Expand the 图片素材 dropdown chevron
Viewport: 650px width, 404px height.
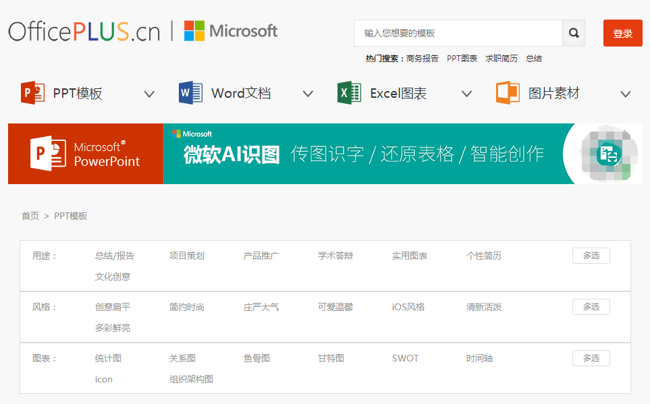[x=626, y=94]
